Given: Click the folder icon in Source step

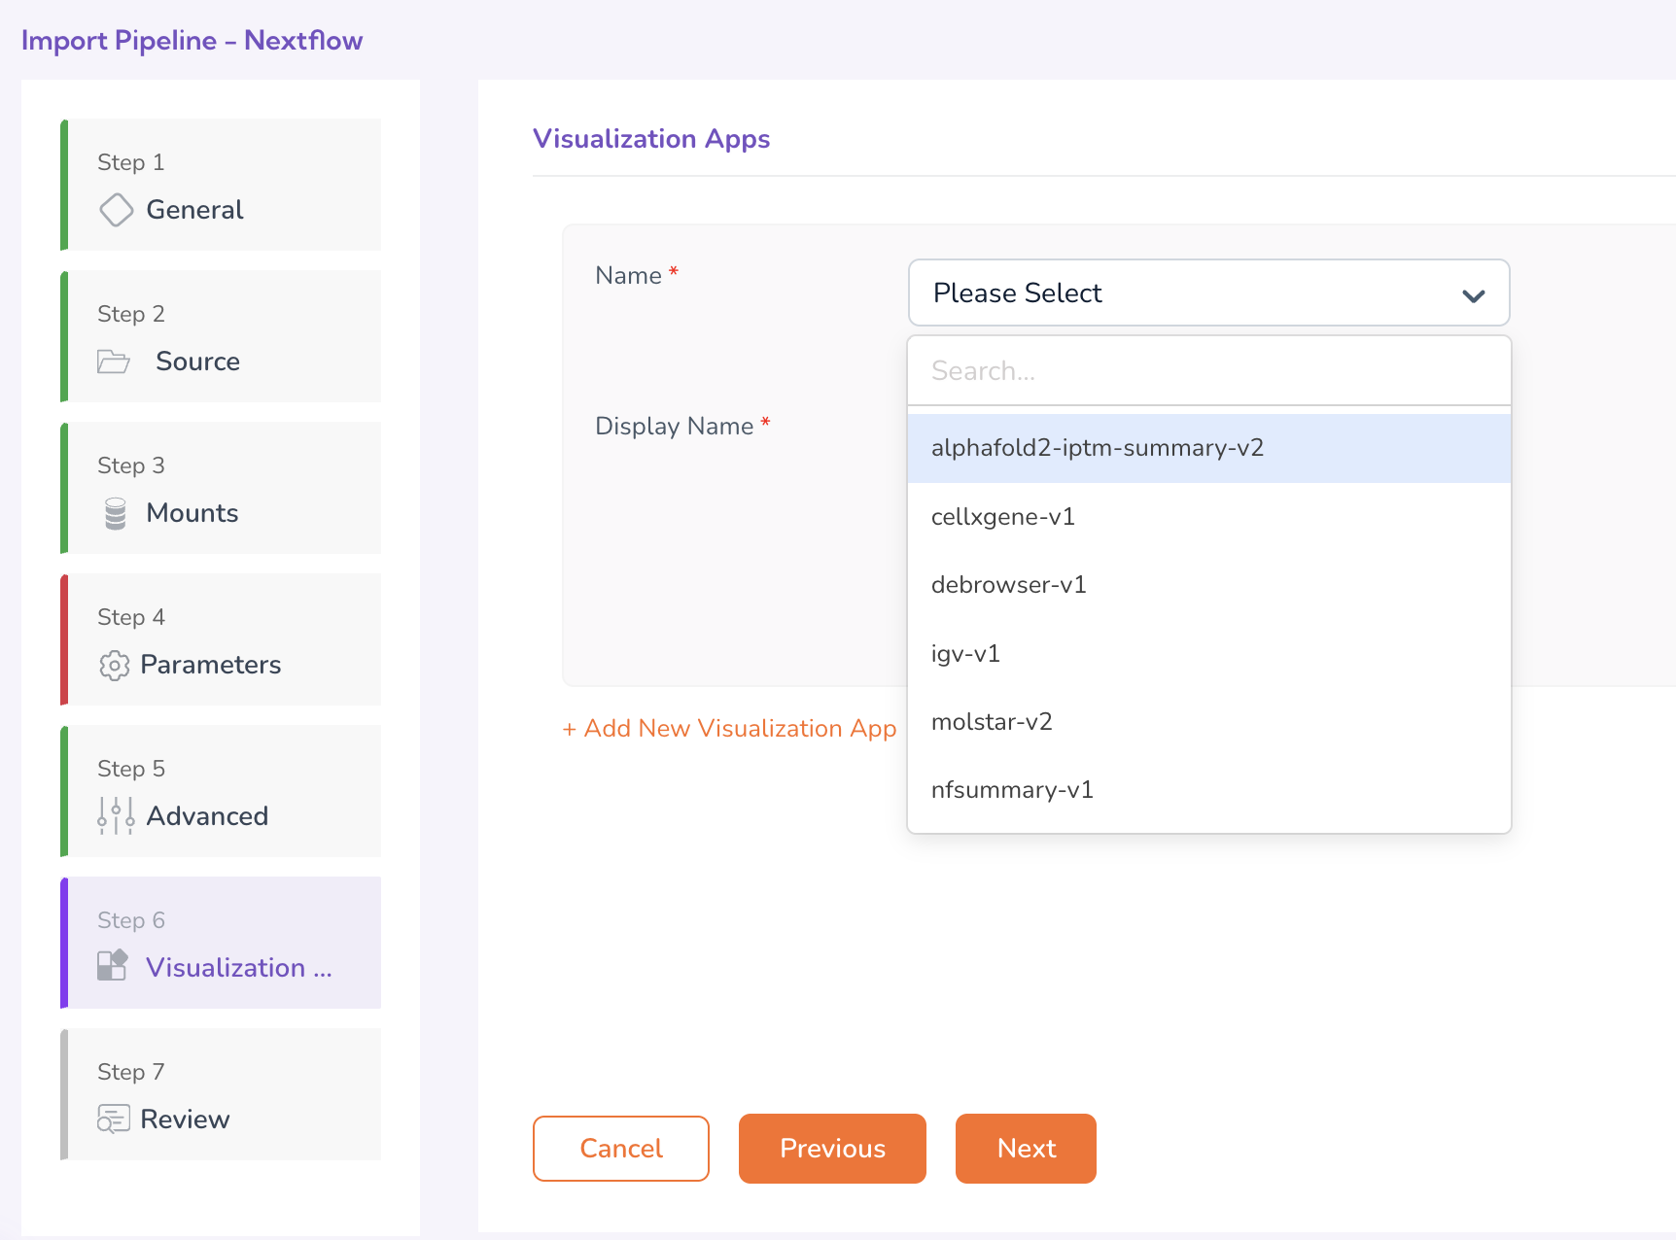Looking at the screenshot, I should click(114, 362).
